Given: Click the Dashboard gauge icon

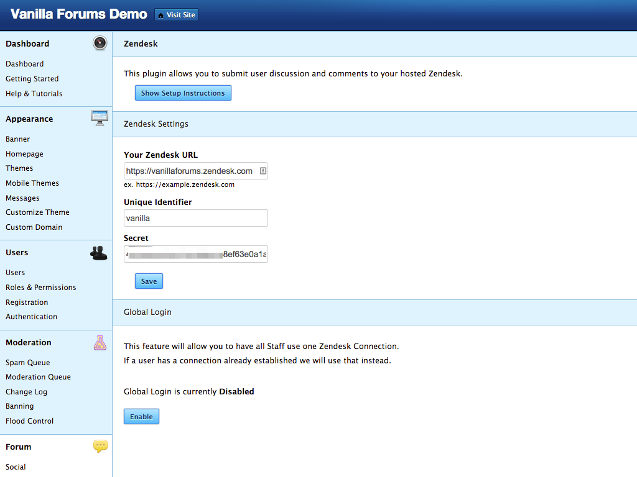Looking at the screenshot, I should pos(100,43).
